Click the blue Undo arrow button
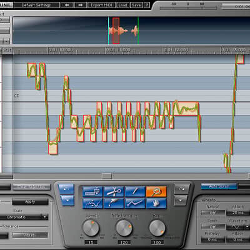The image size is (250, 250). 66,189
